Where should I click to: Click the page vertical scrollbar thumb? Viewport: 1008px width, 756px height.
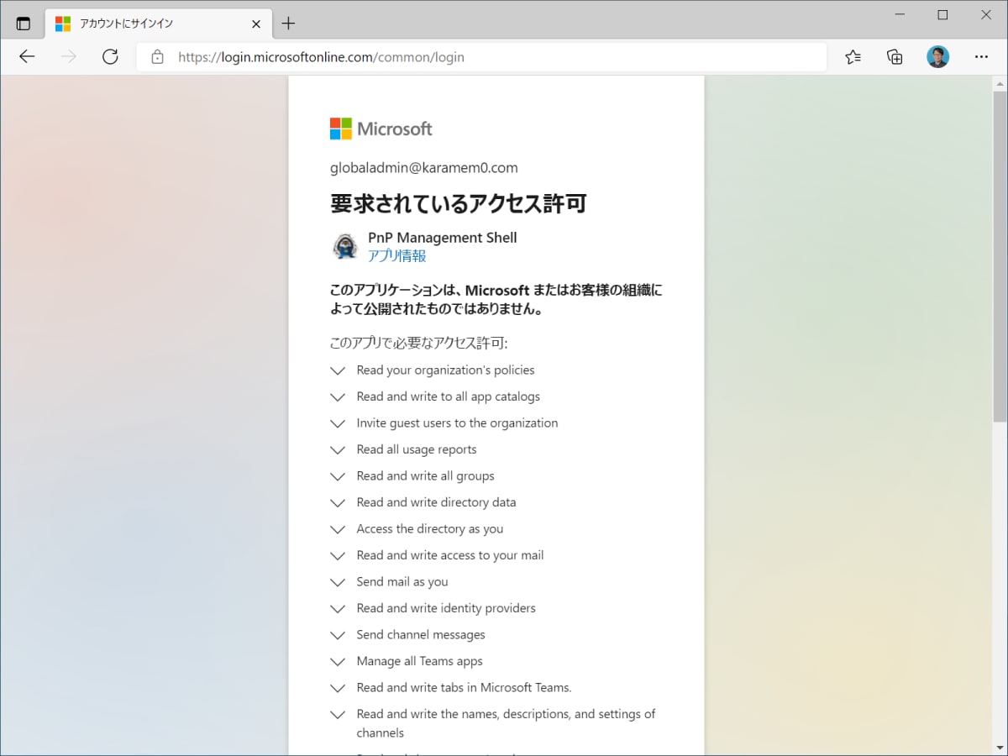point(1000,256)
